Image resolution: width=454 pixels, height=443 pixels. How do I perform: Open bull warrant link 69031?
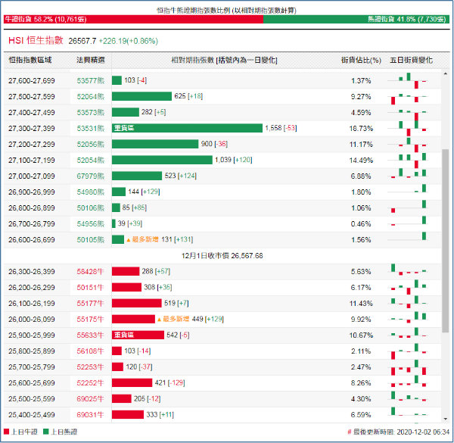[90, 415]
